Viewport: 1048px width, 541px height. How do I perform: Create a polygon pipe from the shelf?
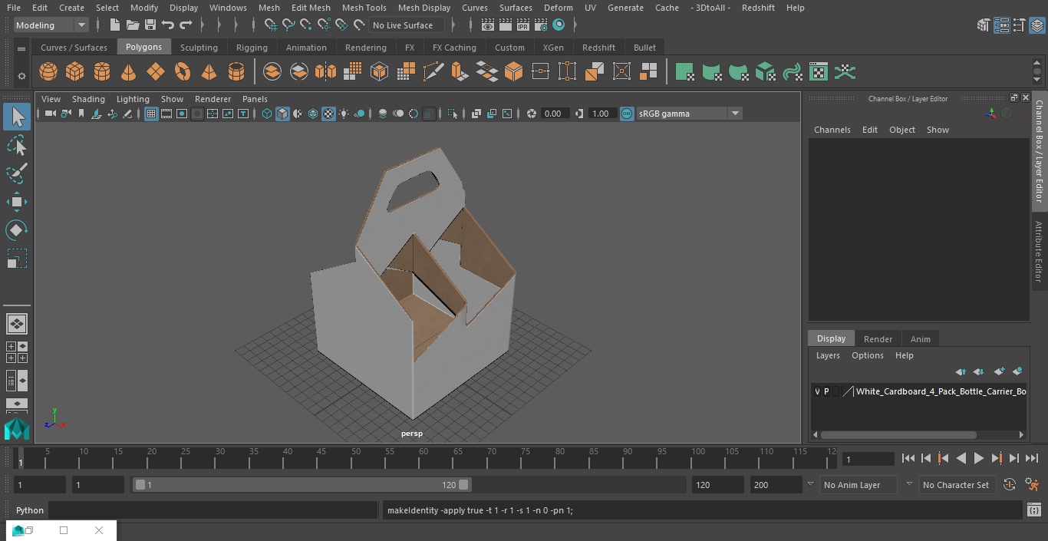[236, 72]
